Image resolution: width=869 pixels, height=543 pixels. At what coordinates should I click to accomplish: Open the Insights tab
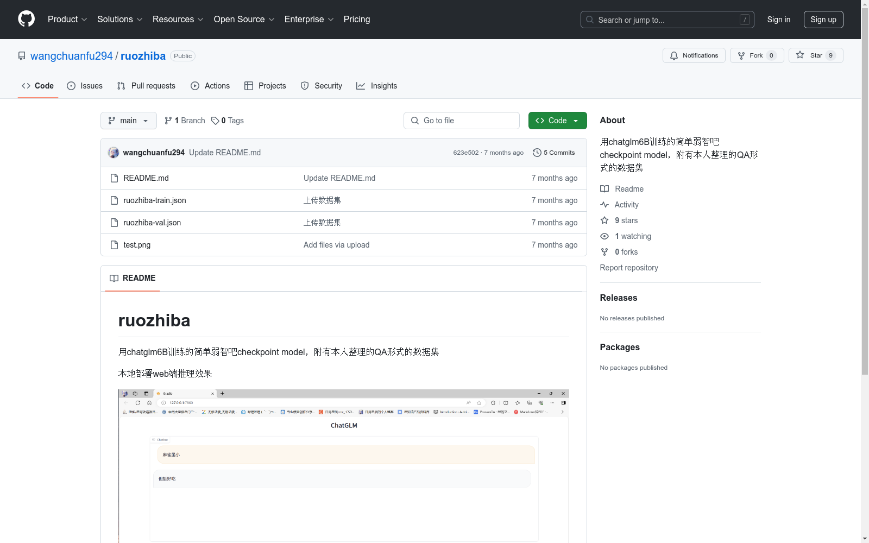pyautogui.click(x=376, y=86)
